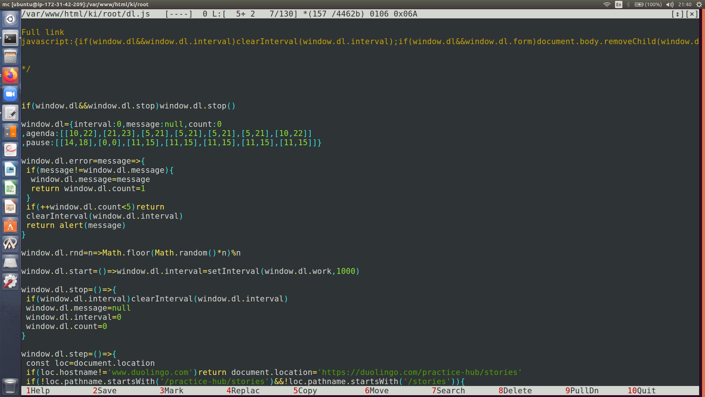The image size is (705, 397).
Task: Launch the Calculator from the dock
Action: tap(10, 132)
